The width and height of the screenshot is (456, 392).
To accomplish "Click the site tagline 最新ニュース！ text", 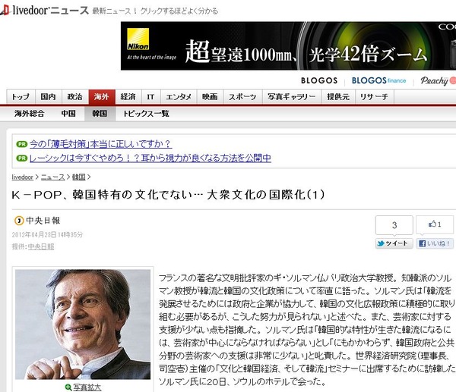I will click(x=155, y=11).
